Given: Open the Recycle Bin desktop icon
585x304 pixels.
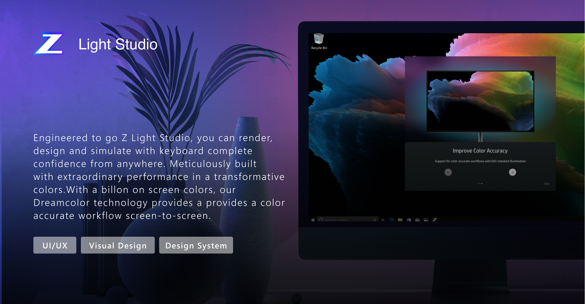Looking at the screenshot, I should click(x=319, y=41).
